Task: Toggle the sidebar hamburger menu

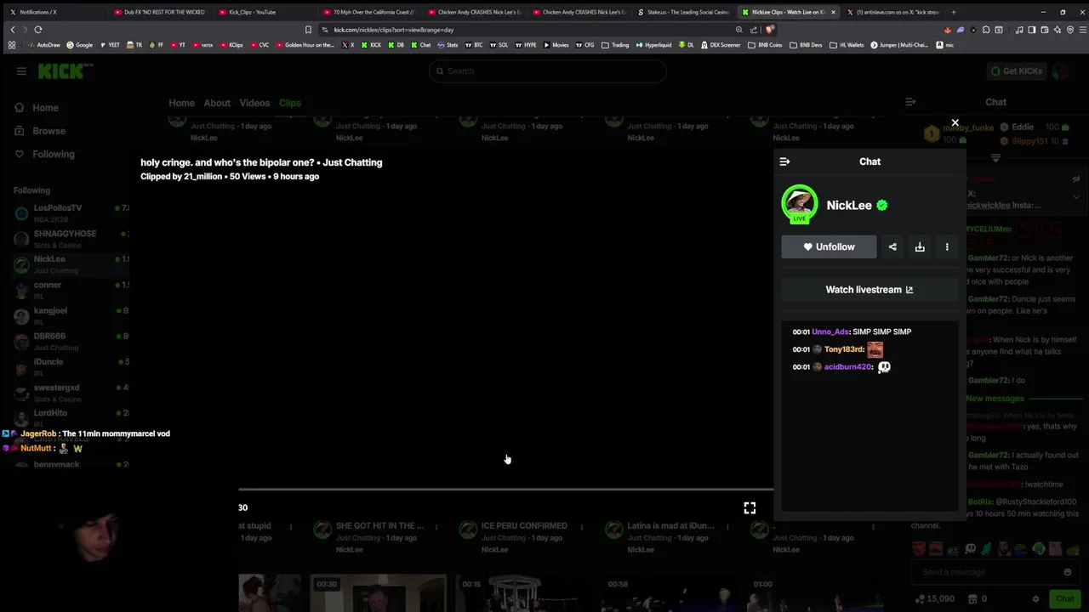Action: [21, 71]
